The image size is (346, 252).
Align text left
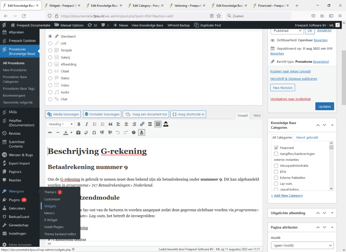118,124
